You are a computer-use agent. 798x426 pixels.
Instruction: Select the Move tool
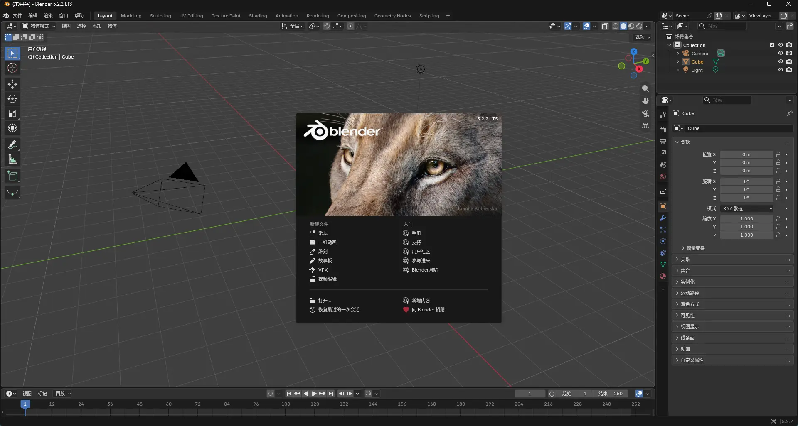(12, 84)
